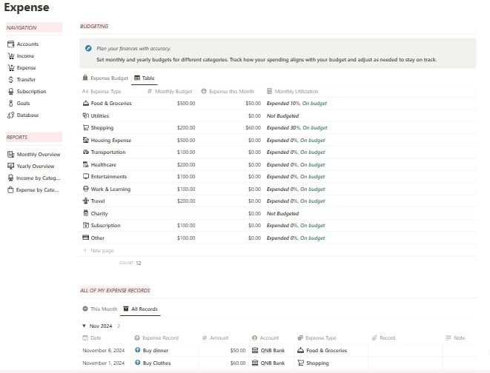Click the Monthly Overview report icon
The image size is (490, 373).
tap(10, 155)
